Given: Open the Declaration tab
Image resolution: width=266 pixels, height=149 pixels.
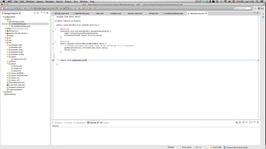Looking at the screenshot, I should click(80, 123).
